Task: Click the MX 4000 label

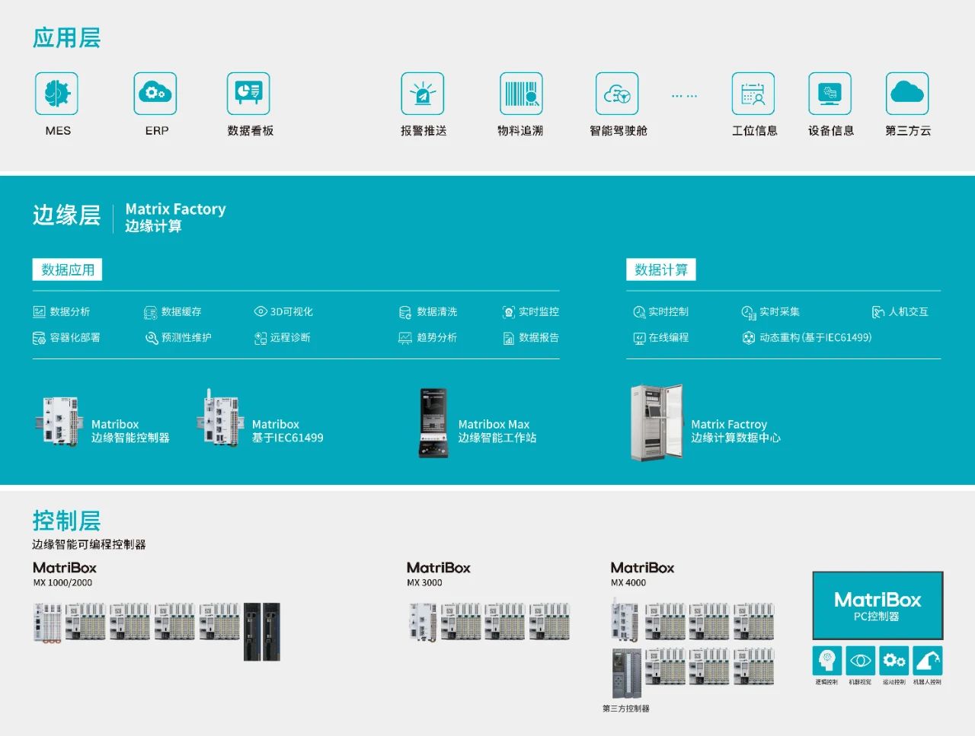Action: tap(628, 583)
